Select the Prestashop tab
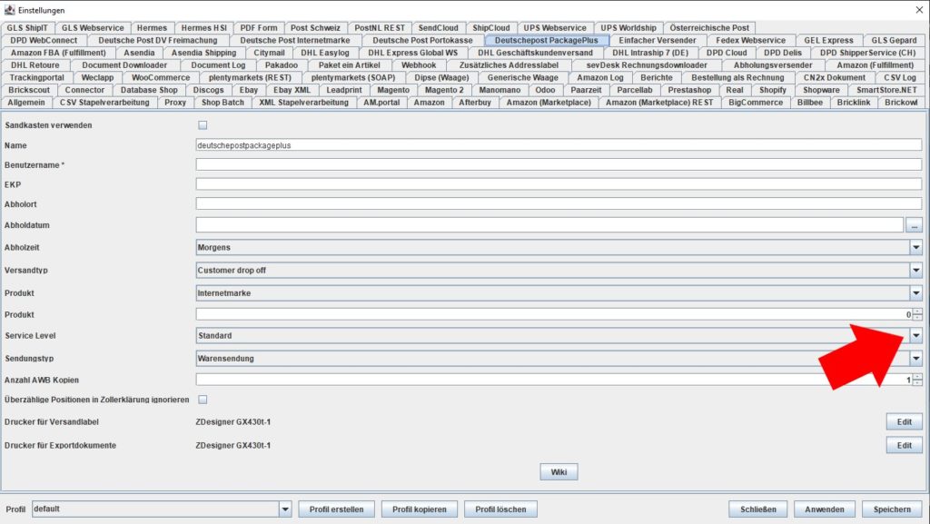The image size is (930, 524). tap(689, 90)
